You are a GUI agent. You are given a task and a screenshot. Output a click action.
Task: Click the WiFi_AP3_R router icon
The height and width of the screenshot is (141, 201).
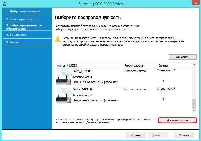click(64, 95)
